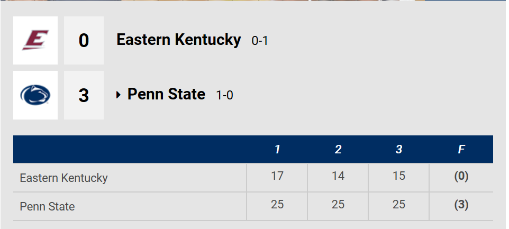This screenshot has height=229, width=509.
Task: Click Eastern Kentucky's set 1 score 17
Action: coord(277,176)
